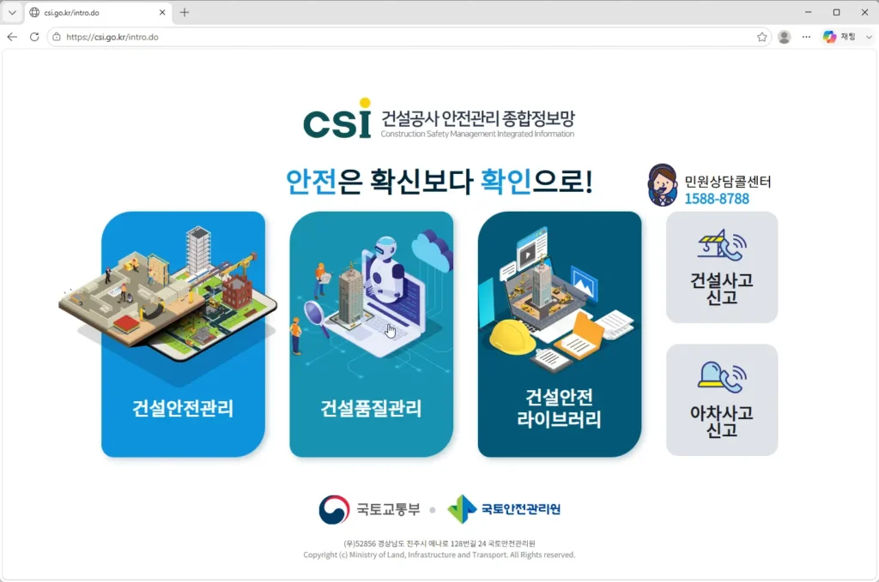Viewport: 879px width, 582px height.
Task: Open the 건설안전관리 card
Action: point(183,334)
